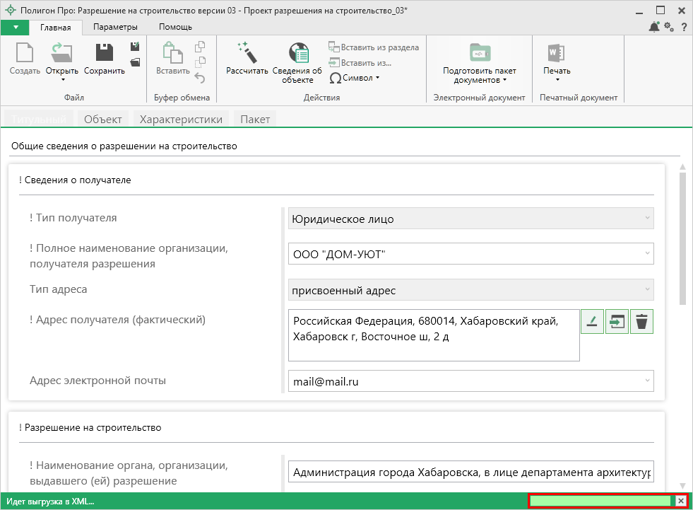This screenshot has width=693, height=510.
Task: Expand Подготовить пакет документов menu
Action: [x=479, y=75]
